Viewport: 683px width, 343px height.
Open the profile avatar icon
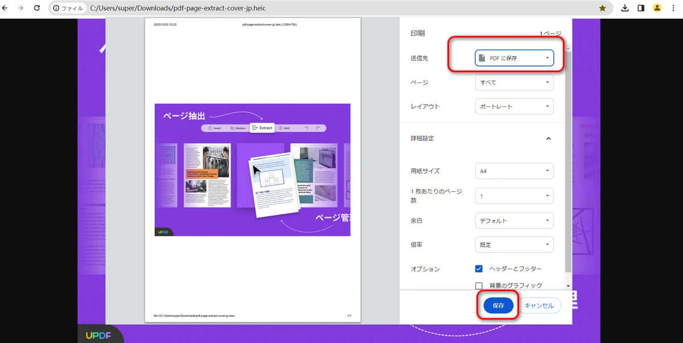657,9
